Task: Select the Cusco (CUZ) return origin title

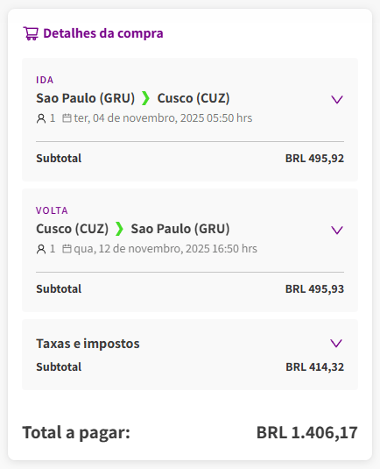Action: (x=73, y=229)
